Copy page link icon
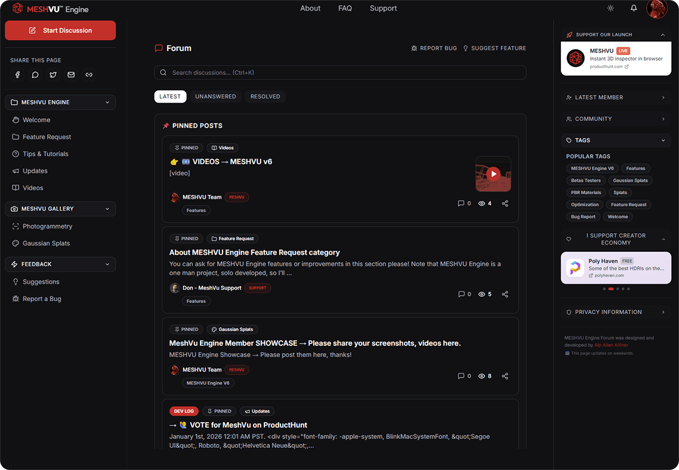The image size is (679, 470). [89, 75]
